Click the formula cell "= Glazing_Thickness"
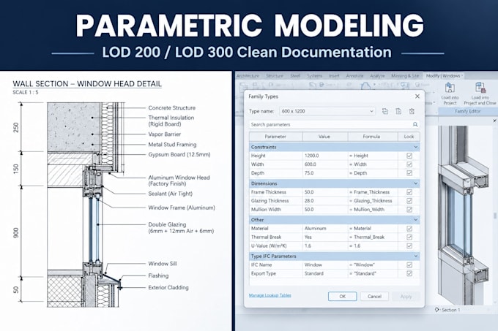The height and width of the screenshot is (331, 498). 373,201
